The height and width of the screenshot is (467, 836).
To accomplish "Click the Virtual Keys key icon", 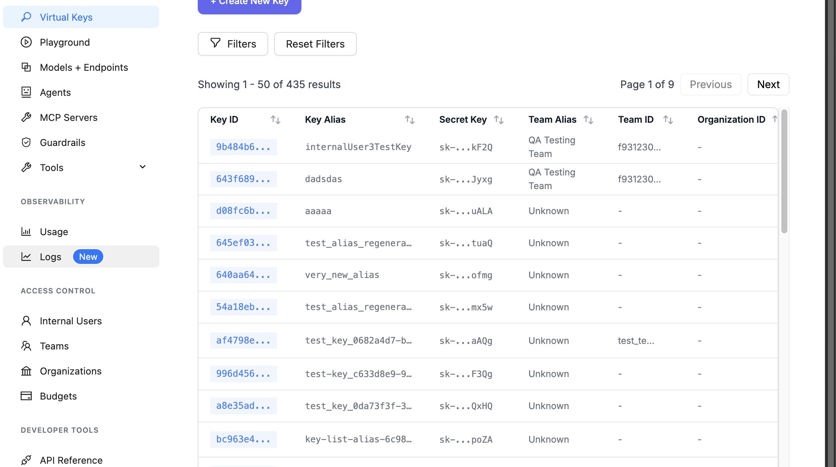I will 26,17.
